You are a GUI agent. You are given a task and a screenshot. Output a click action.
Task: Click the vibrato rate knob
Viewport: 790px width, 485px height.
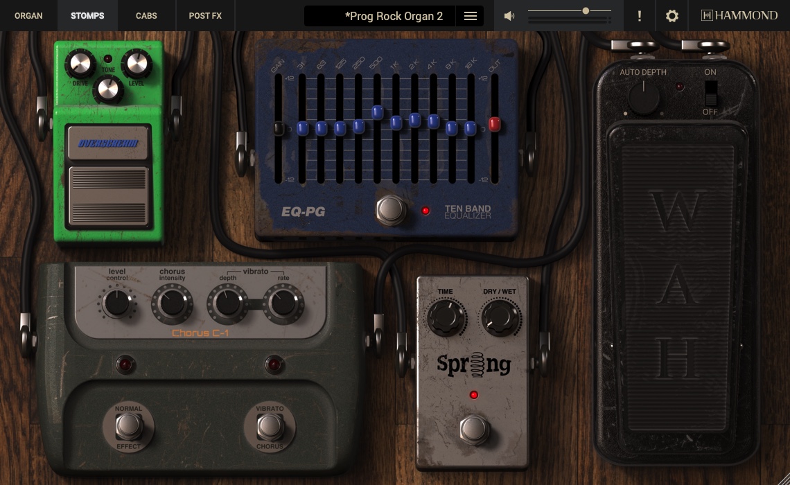(x=283, y=303)
